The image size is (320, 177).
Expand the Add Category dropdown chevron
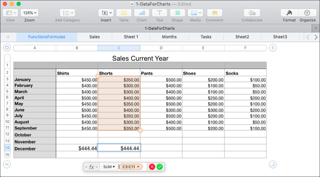coord(72,13)
